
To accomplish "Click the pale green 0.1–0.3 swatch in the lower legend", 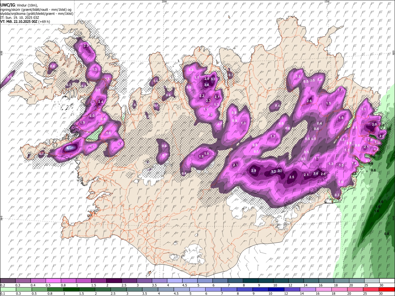I will (8, 290).
